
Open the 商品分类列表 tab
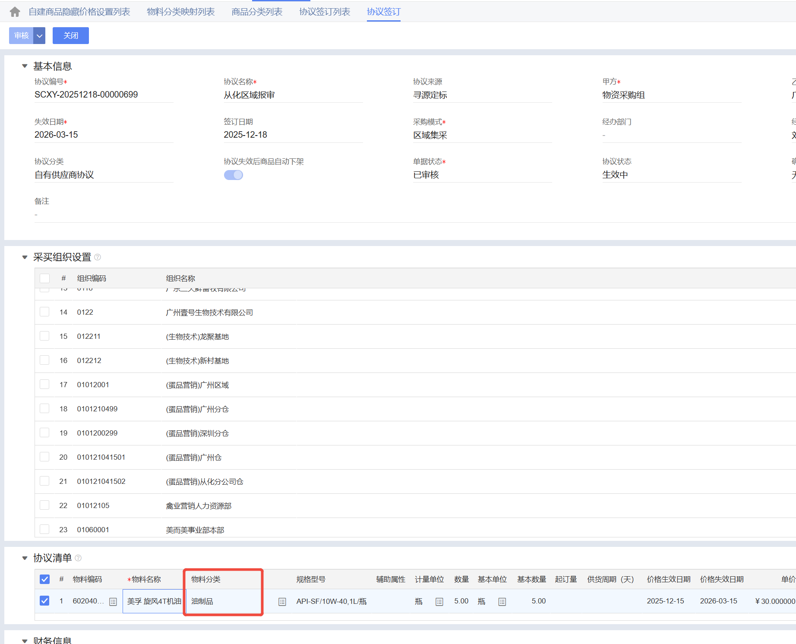[257, 12]
